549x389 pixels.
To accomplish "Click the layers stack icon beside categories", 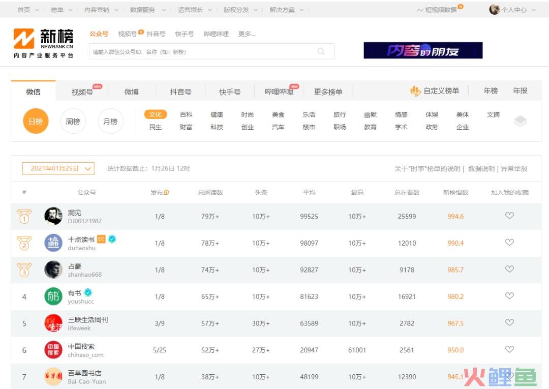I will 521,121.
